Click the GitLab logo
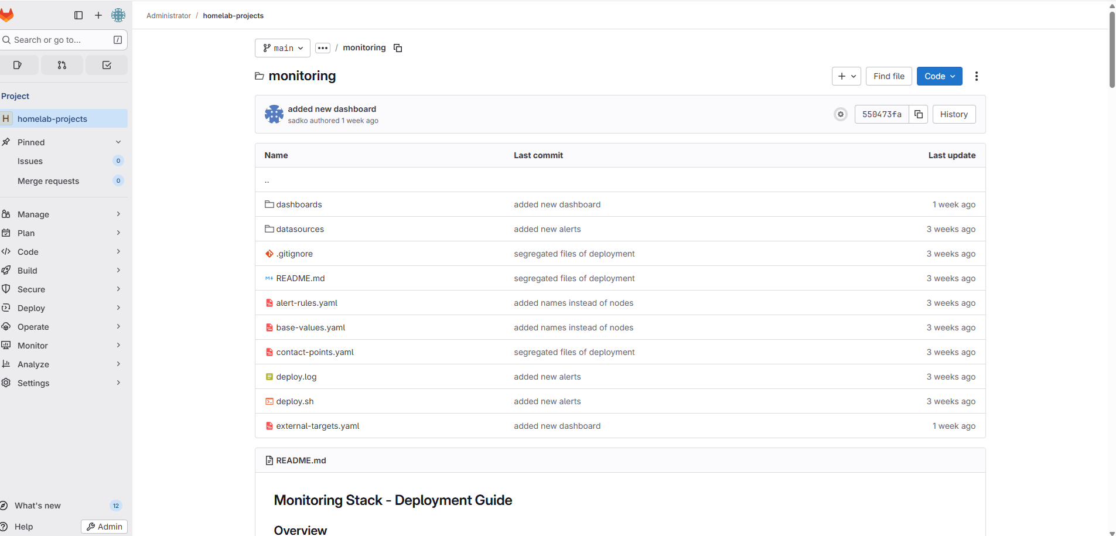 point(8,15)
